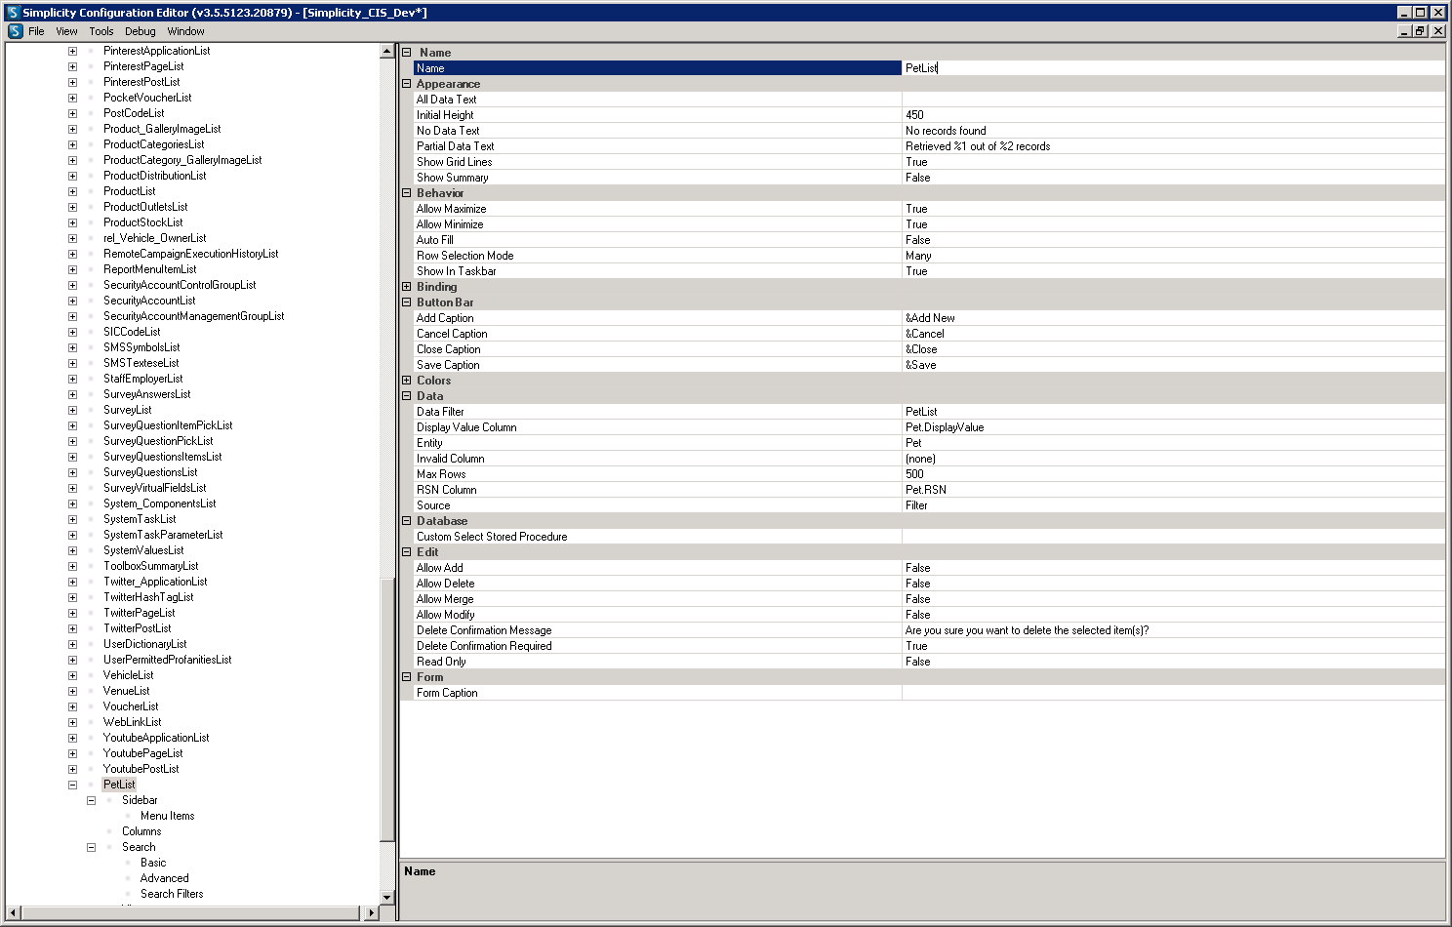Select the Menu Items tree node
The image size is (1452, 927).
coord(167,816)
